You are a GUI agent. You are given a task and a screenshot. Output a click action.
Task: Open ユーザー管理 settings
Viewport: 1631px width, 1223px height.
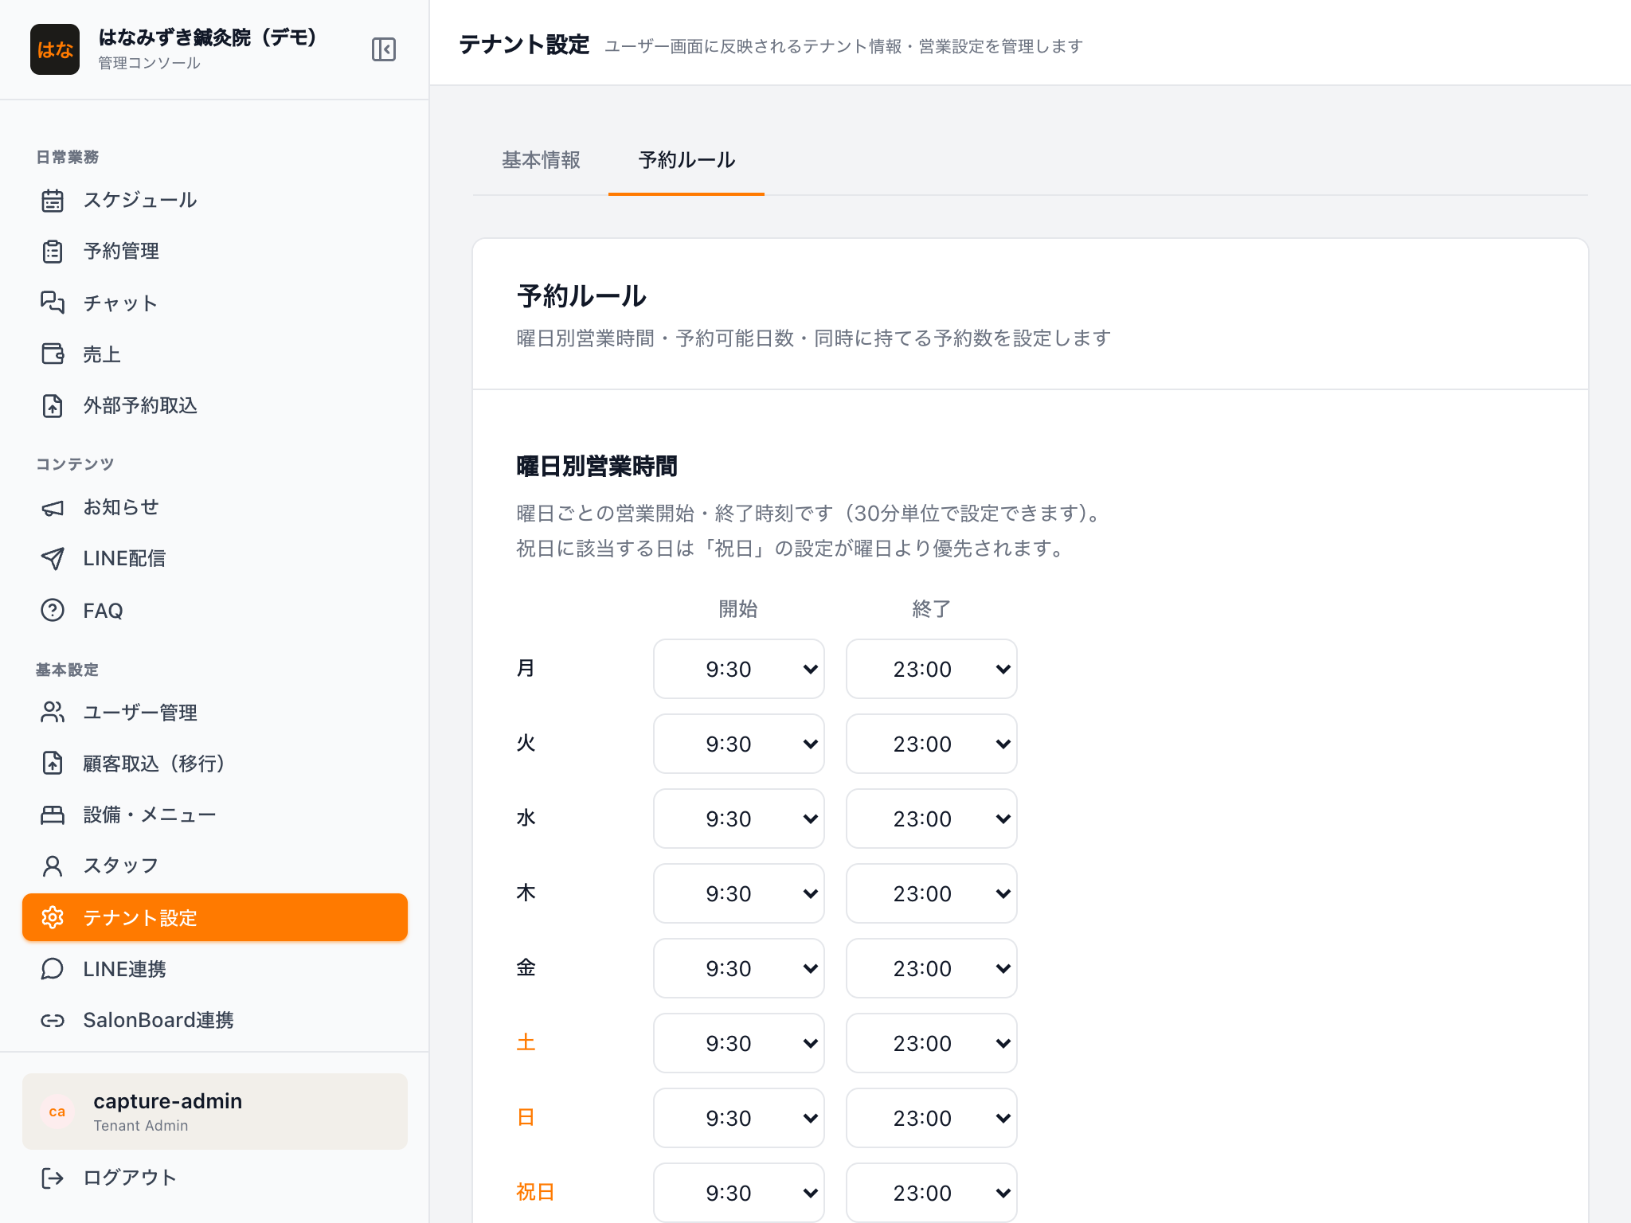point(215,712)
